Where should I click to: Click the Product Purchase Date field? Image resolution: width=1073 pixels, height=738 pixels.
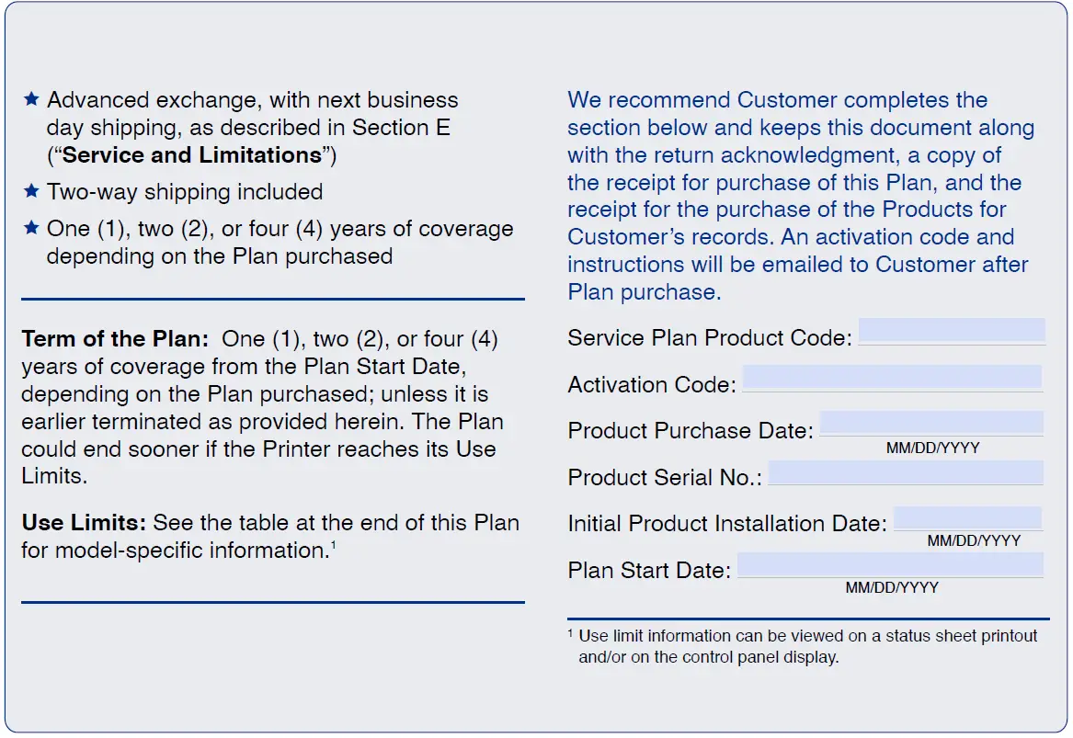[931, 423]
